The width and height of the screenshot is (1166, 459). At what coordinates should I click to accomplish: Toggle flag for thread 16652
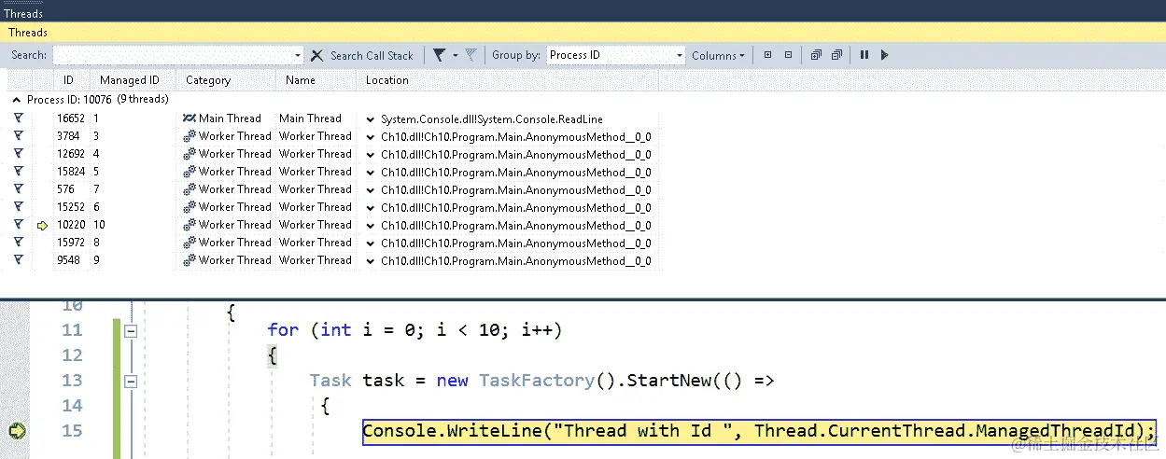(x=18, y=118)
